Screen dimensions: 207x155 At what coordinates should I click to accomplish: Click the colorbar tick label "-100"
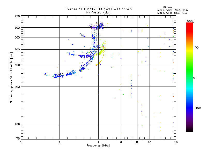tap(197, 108)
